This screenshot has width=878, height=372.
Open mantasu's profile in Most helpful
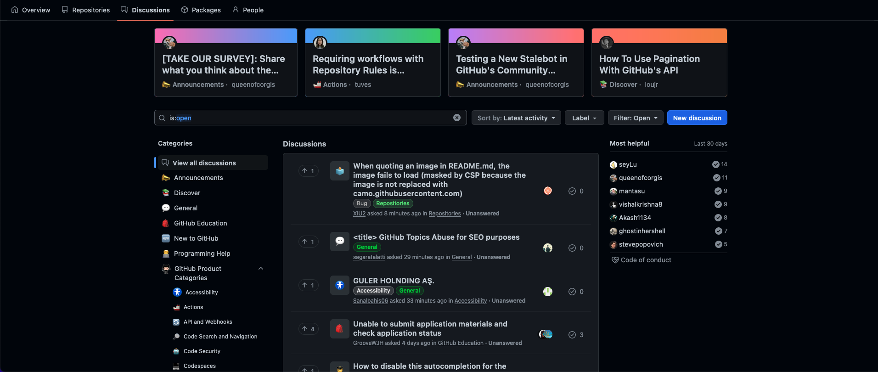tap(631, 191)
